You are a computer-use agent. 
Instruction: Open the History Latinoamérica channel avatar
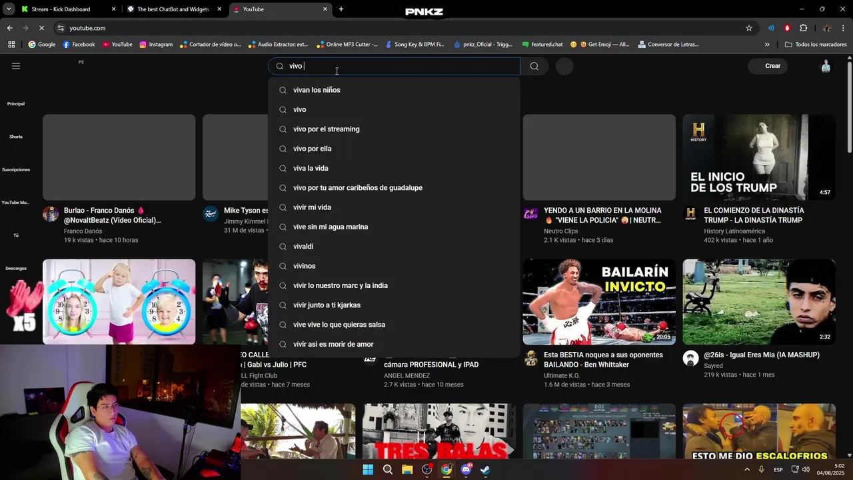click(x=690, y=214)
